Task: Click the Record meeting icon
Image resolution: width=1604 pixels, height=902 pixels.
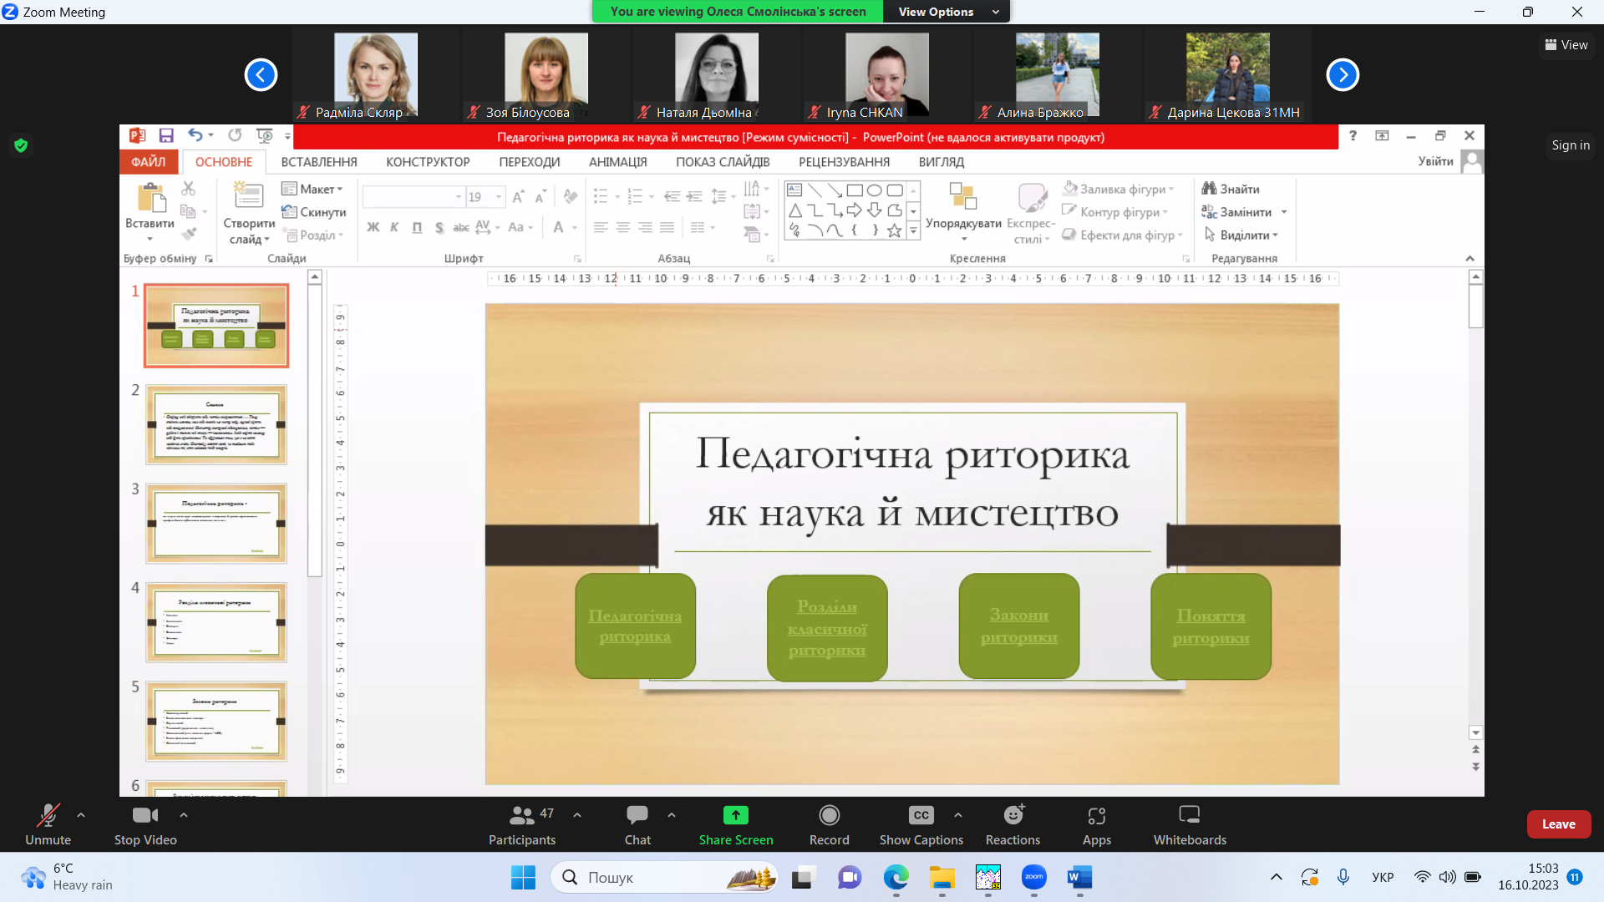Action: click(x=829, y=815)
